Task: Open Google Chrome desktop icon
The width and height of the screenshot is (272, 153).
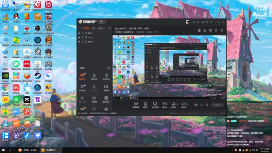Action: [x=5, y=90]
